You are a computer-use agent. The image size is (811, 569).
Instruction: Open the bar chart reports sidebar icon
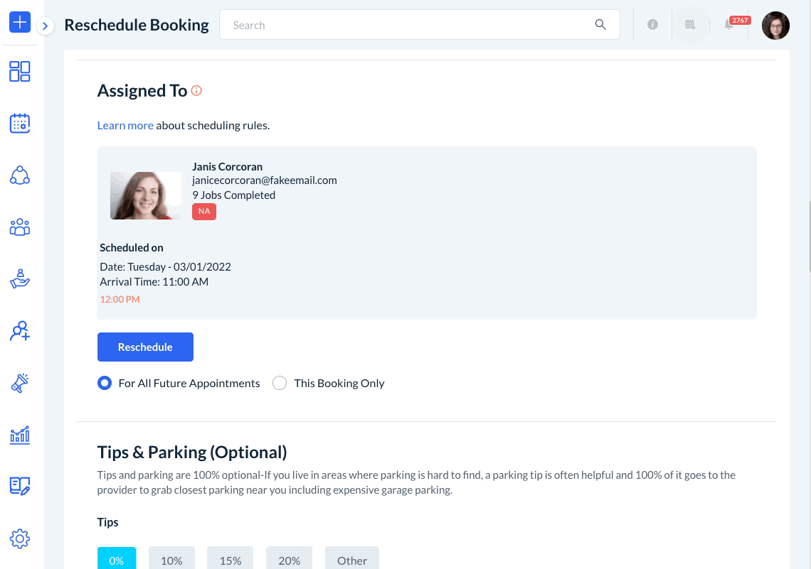20,435
